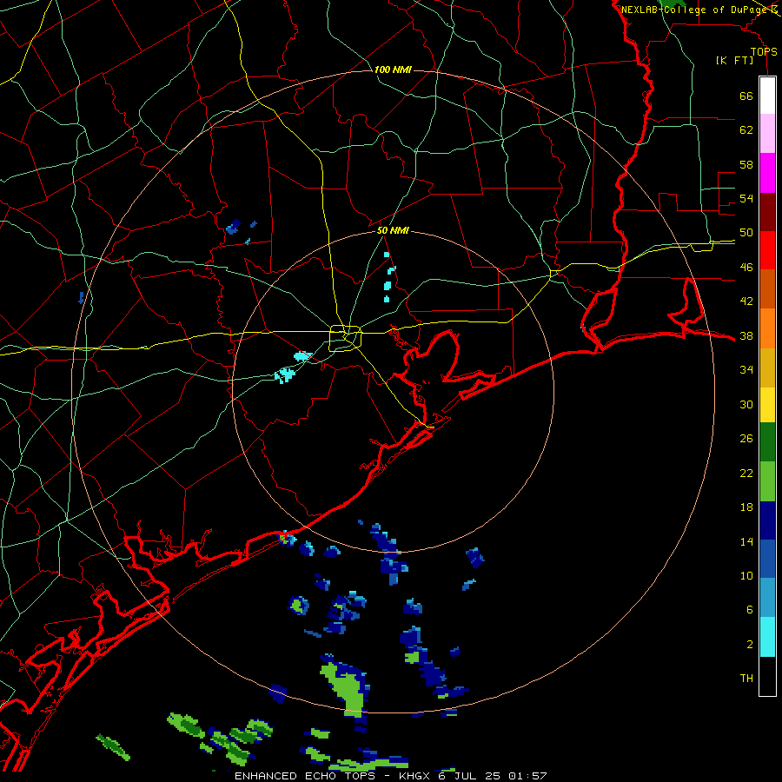The image size is (782, 782).
Task: Click the yellow highway loop at radar center
Action: pos(346,338)
